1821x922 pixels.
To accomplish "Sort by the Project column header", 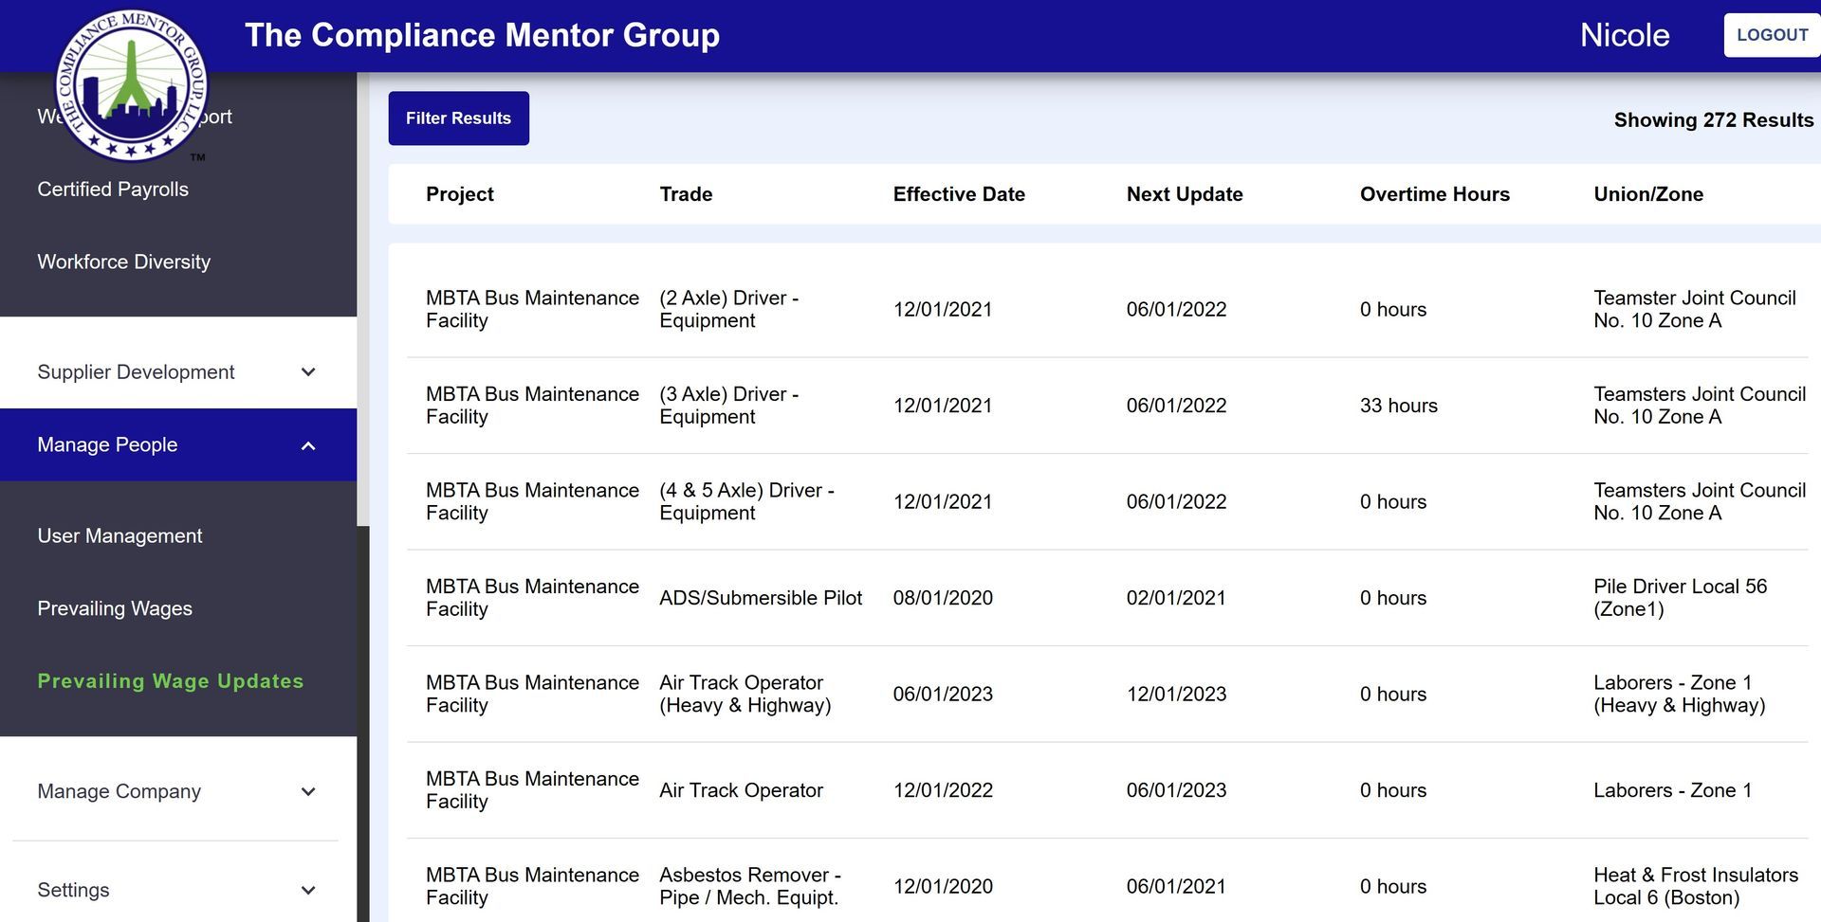I will coord(460,194).
